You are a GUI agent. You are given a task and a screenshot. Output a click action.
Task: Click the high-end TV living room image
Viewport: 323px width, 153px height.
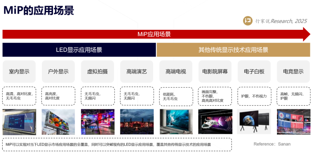click(176, 122)
